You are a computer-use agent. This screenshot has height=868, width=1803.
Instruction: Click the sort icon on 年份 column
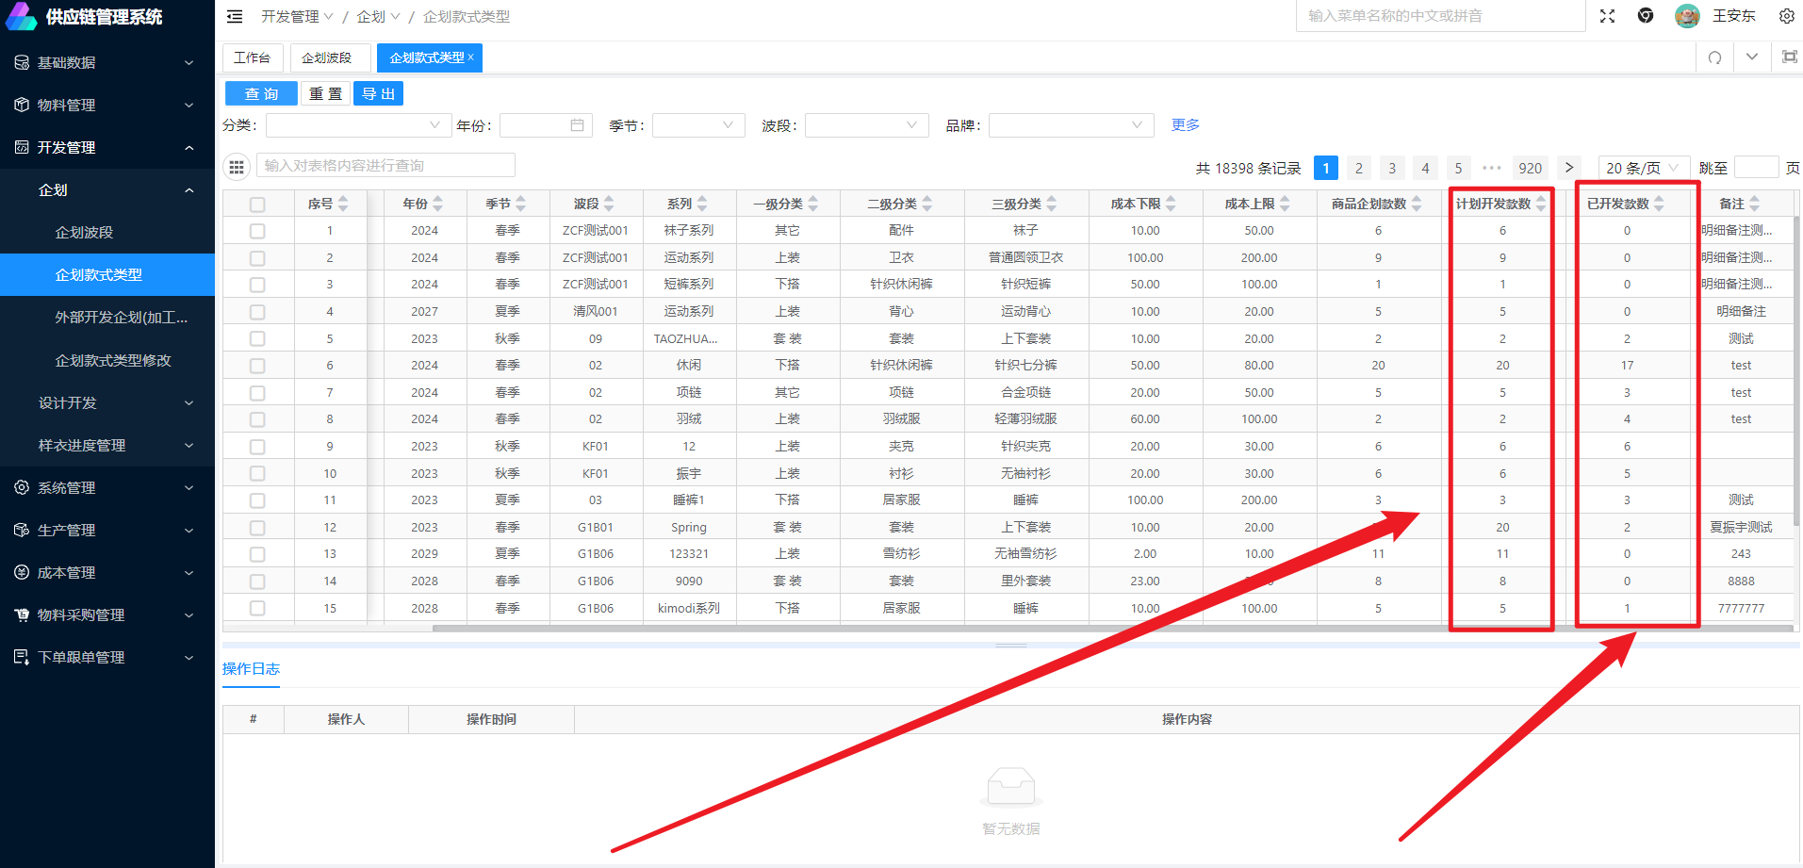pos(438,204)
